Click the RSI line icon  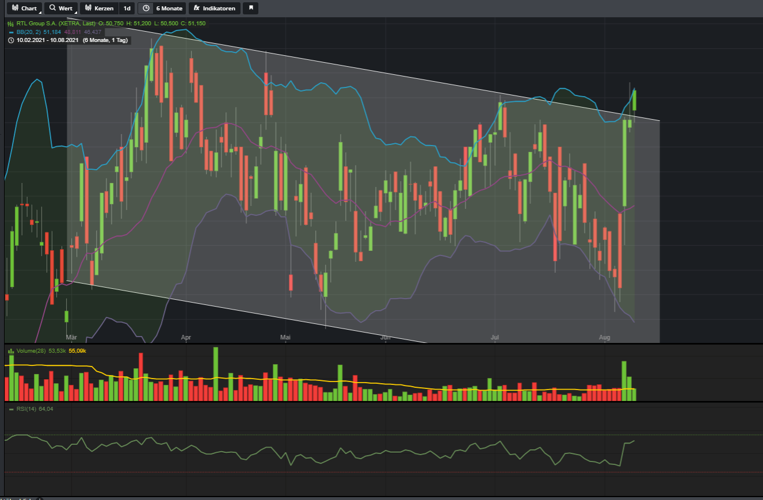[10, 409]
